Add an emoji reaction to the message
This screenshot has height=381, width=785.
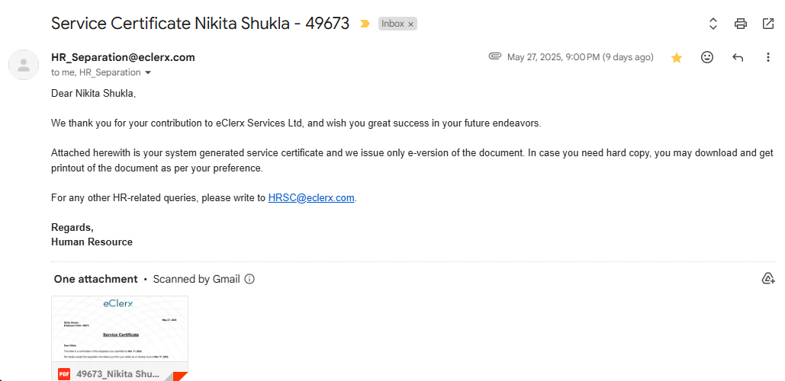[x=707, y=57]
